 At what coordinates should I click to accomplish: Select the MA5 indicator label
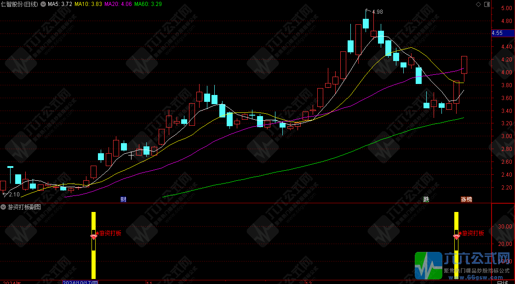tap(60, 4)
